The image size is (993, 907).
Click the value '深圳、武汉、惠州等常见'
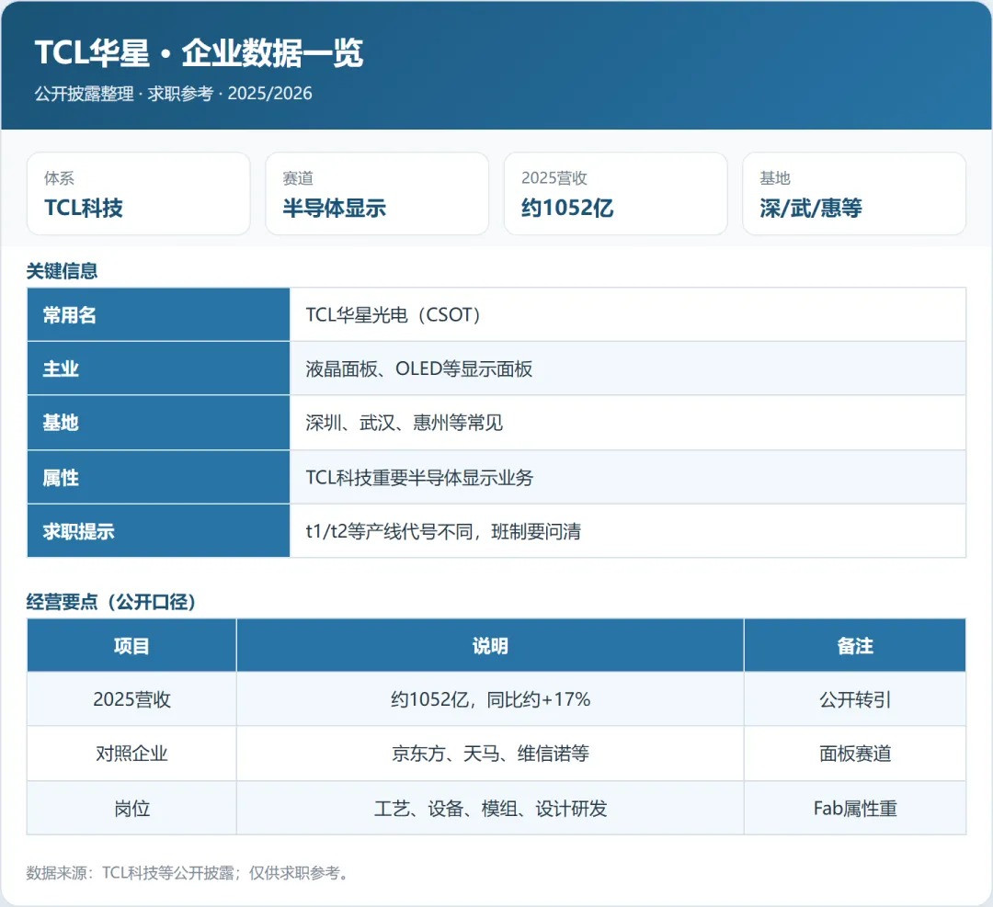[404, 422]
